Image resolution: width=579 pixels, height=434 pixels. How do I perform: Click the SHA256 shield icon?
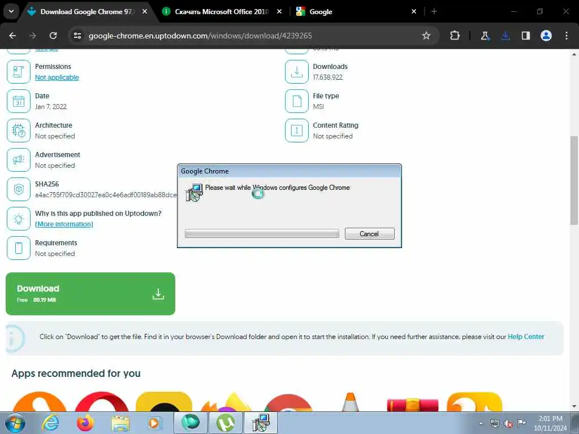click(x=19, y=189)
